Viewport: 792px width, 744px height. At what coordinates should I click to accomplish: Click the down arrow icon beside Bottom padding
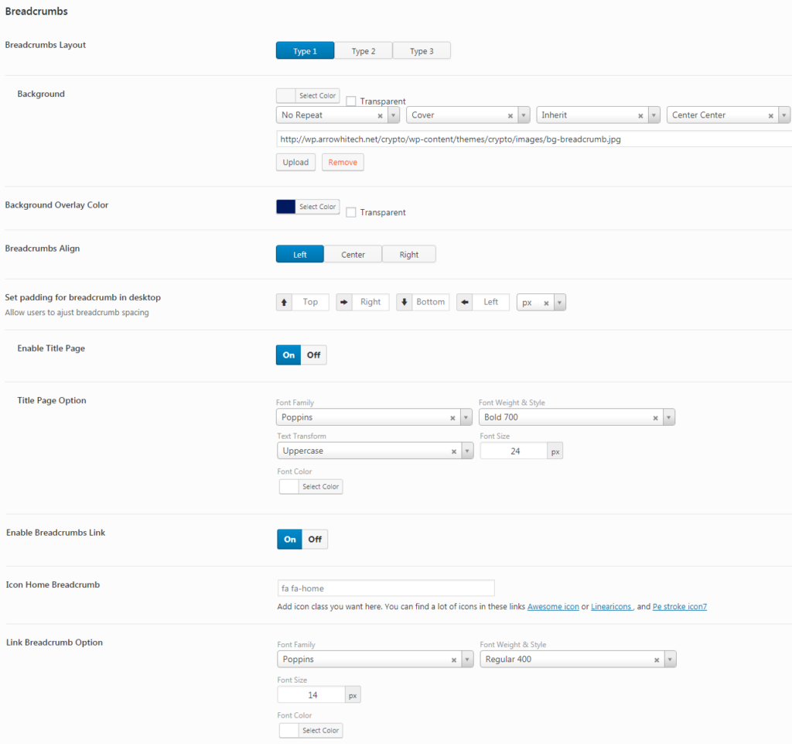(404, 302)
